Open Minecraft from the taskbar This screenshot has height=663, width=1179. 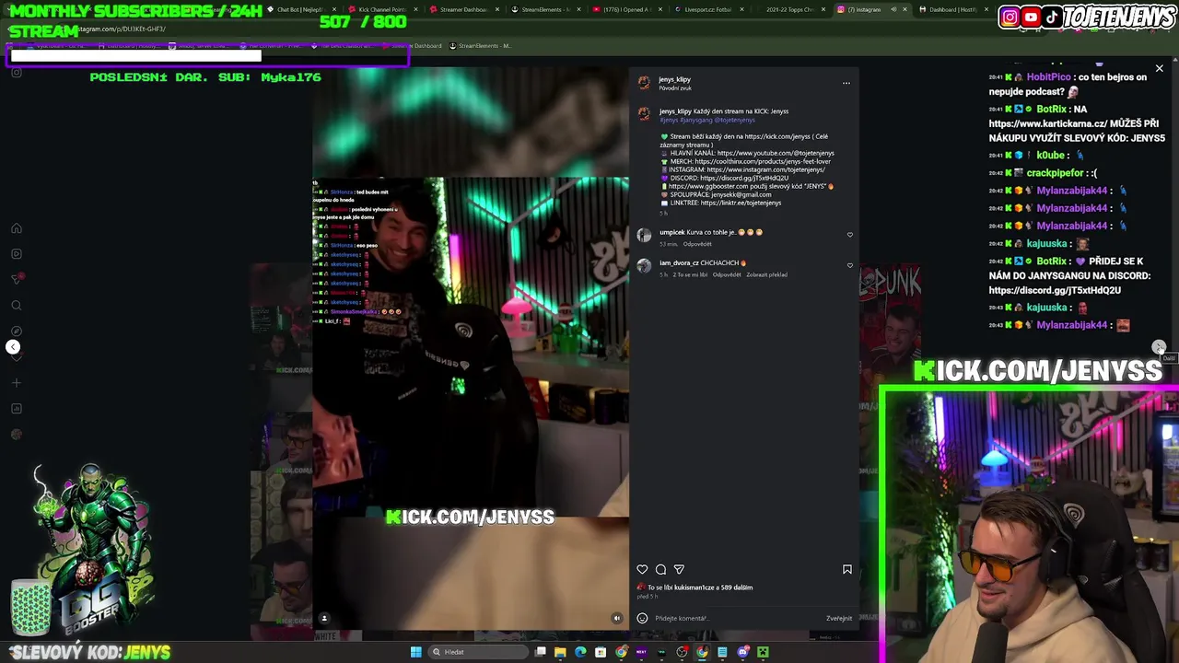click(763, 652)
